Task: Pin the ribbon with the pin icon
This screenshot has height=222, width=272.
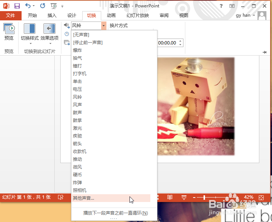Action: [x=265, y=52]
